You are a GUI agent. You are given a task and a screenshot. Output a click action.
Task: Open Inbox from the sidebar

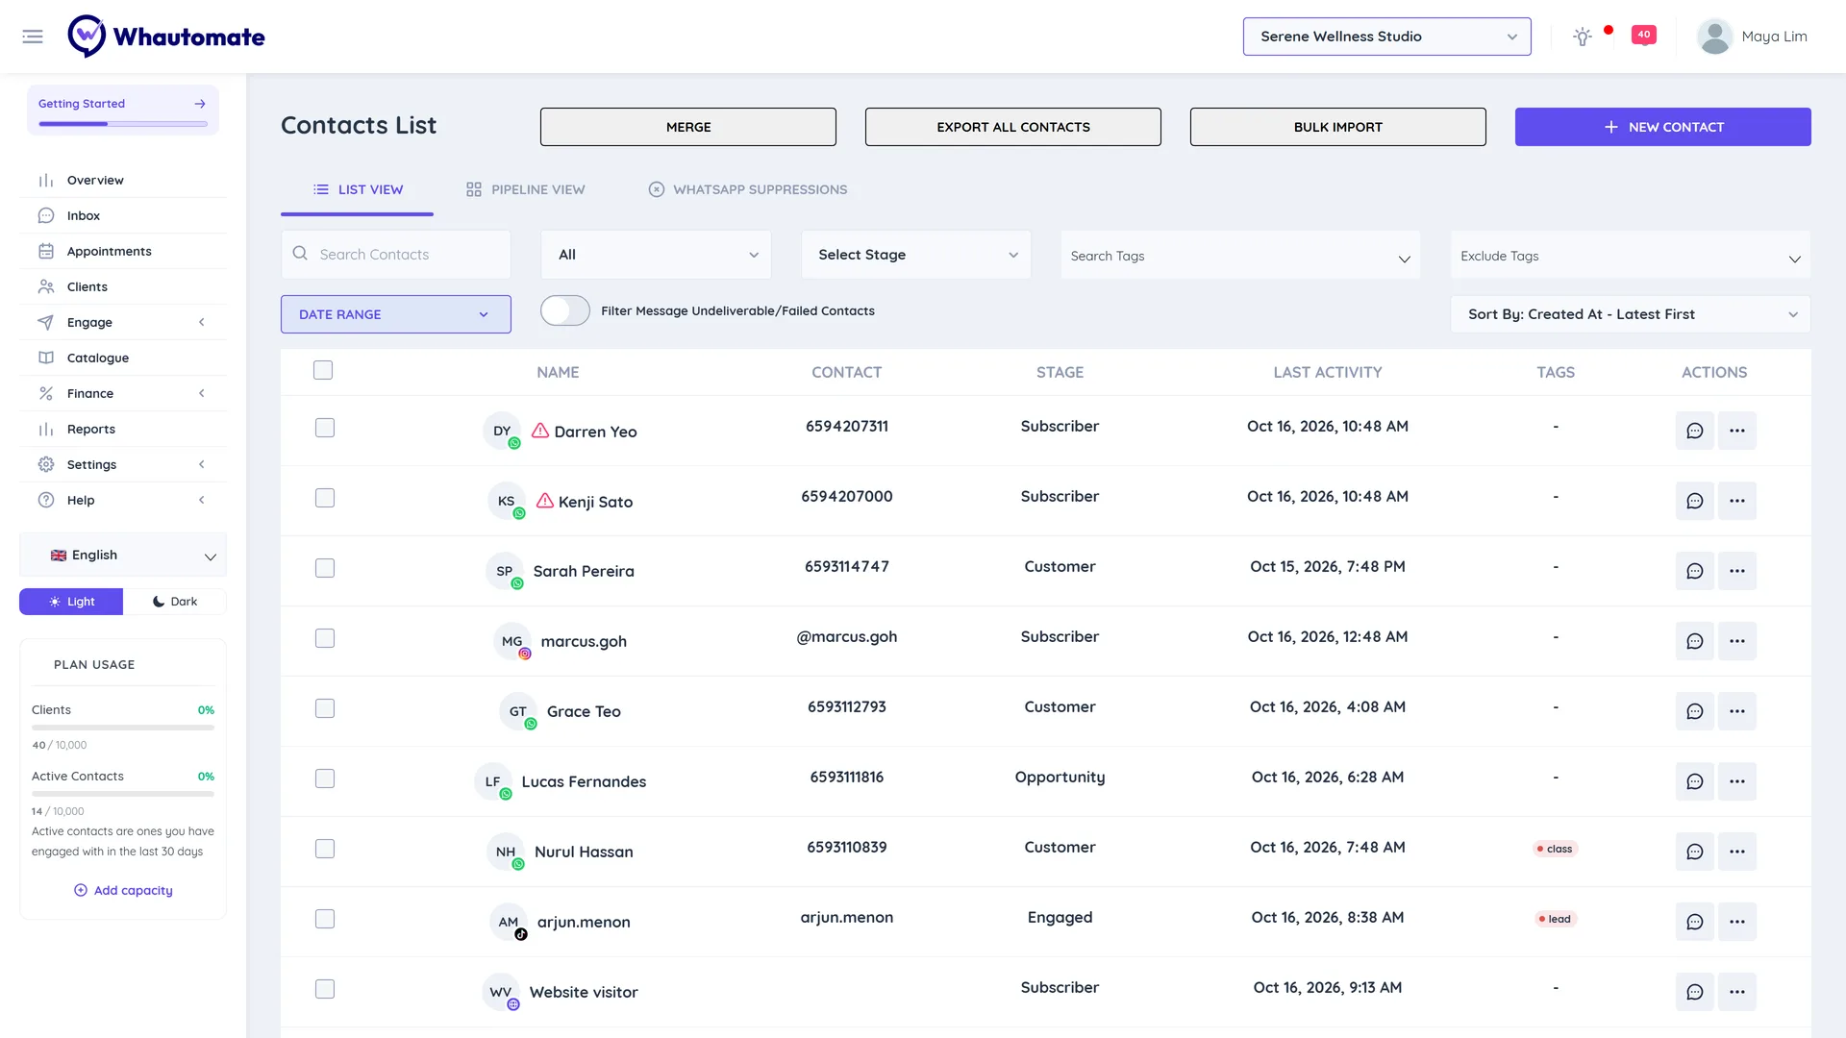coord(123,215)
